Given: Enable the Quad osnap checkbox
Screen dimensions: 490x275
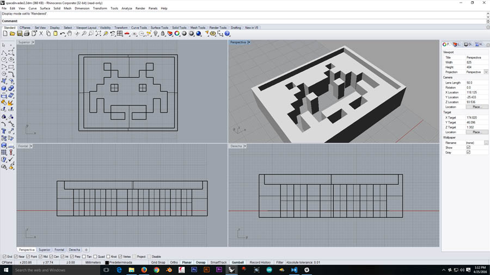Looking at the screenshot, I should point(95,257).
